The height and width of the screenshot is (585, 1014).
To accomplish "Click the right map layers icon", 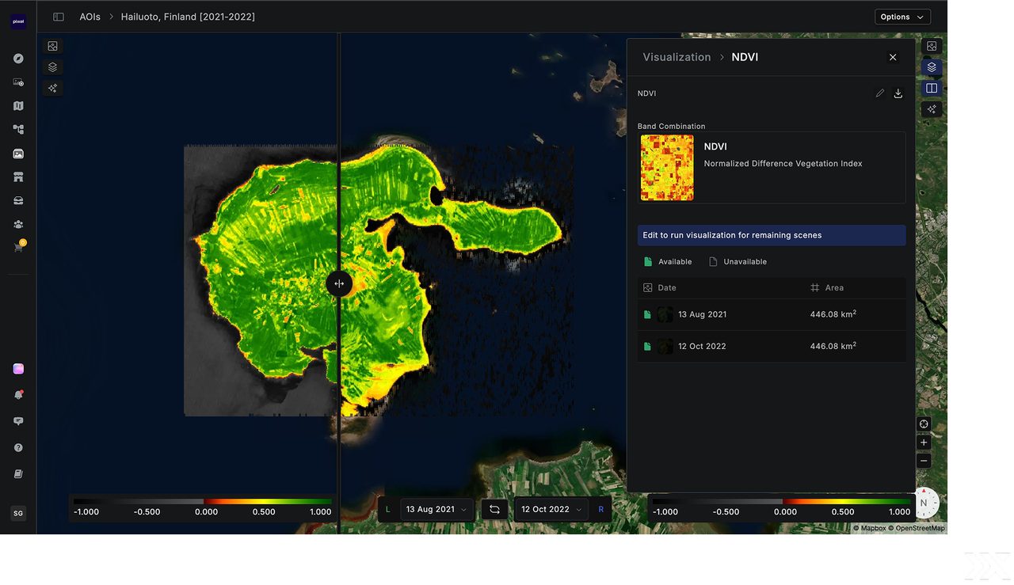I will (932, 67).
